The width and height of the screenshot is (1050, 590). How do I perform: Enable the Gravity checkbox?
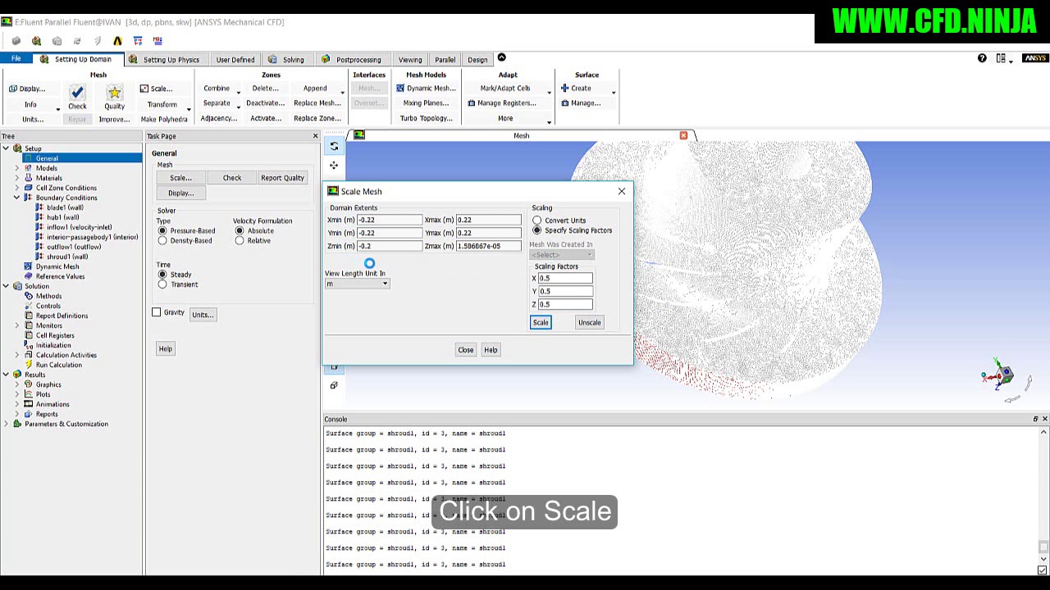[x=156, y=312]
